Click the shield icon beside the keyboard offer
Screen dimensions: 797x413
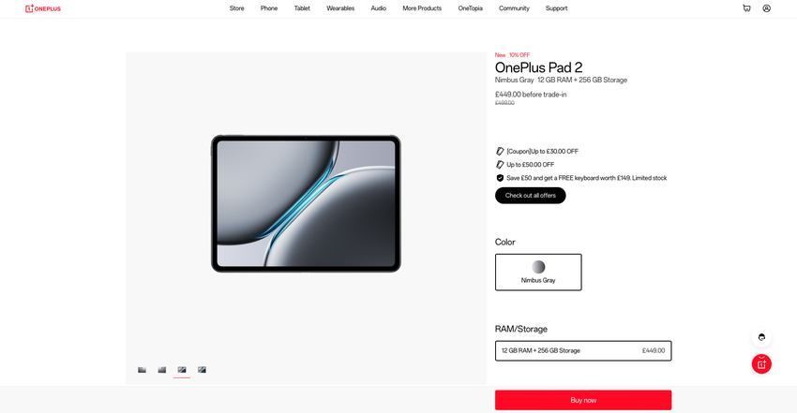point(500,178)
